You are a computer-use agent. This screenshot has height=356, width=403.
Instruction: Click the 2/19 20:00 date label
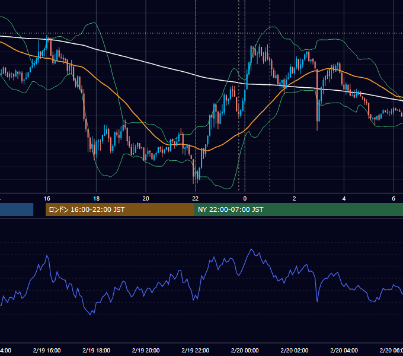click(x=146, y=350)
